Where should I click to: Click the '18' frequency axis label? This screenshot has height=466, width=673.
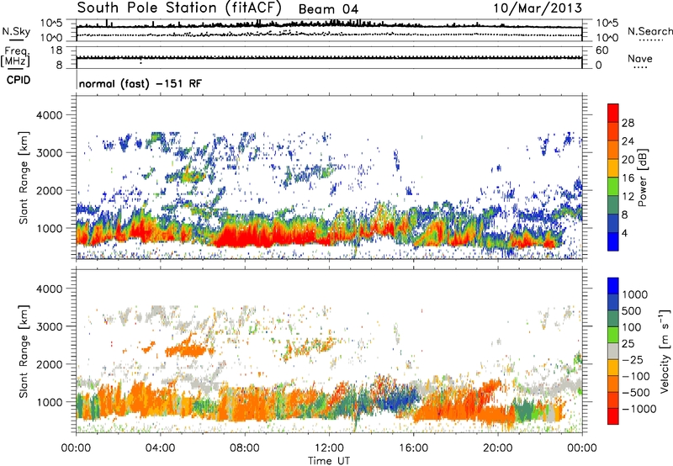coord(56,50)
